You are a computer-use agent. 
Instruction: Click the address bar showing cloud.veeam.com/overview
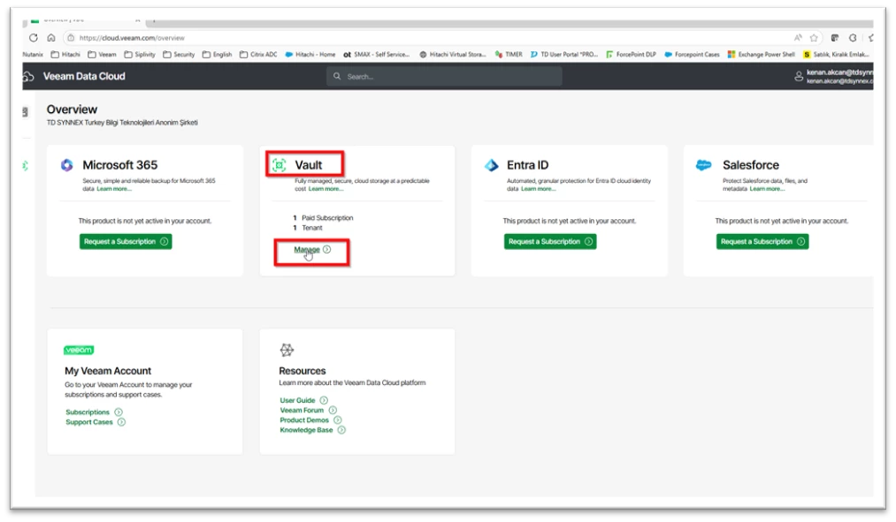pos(443,38)
